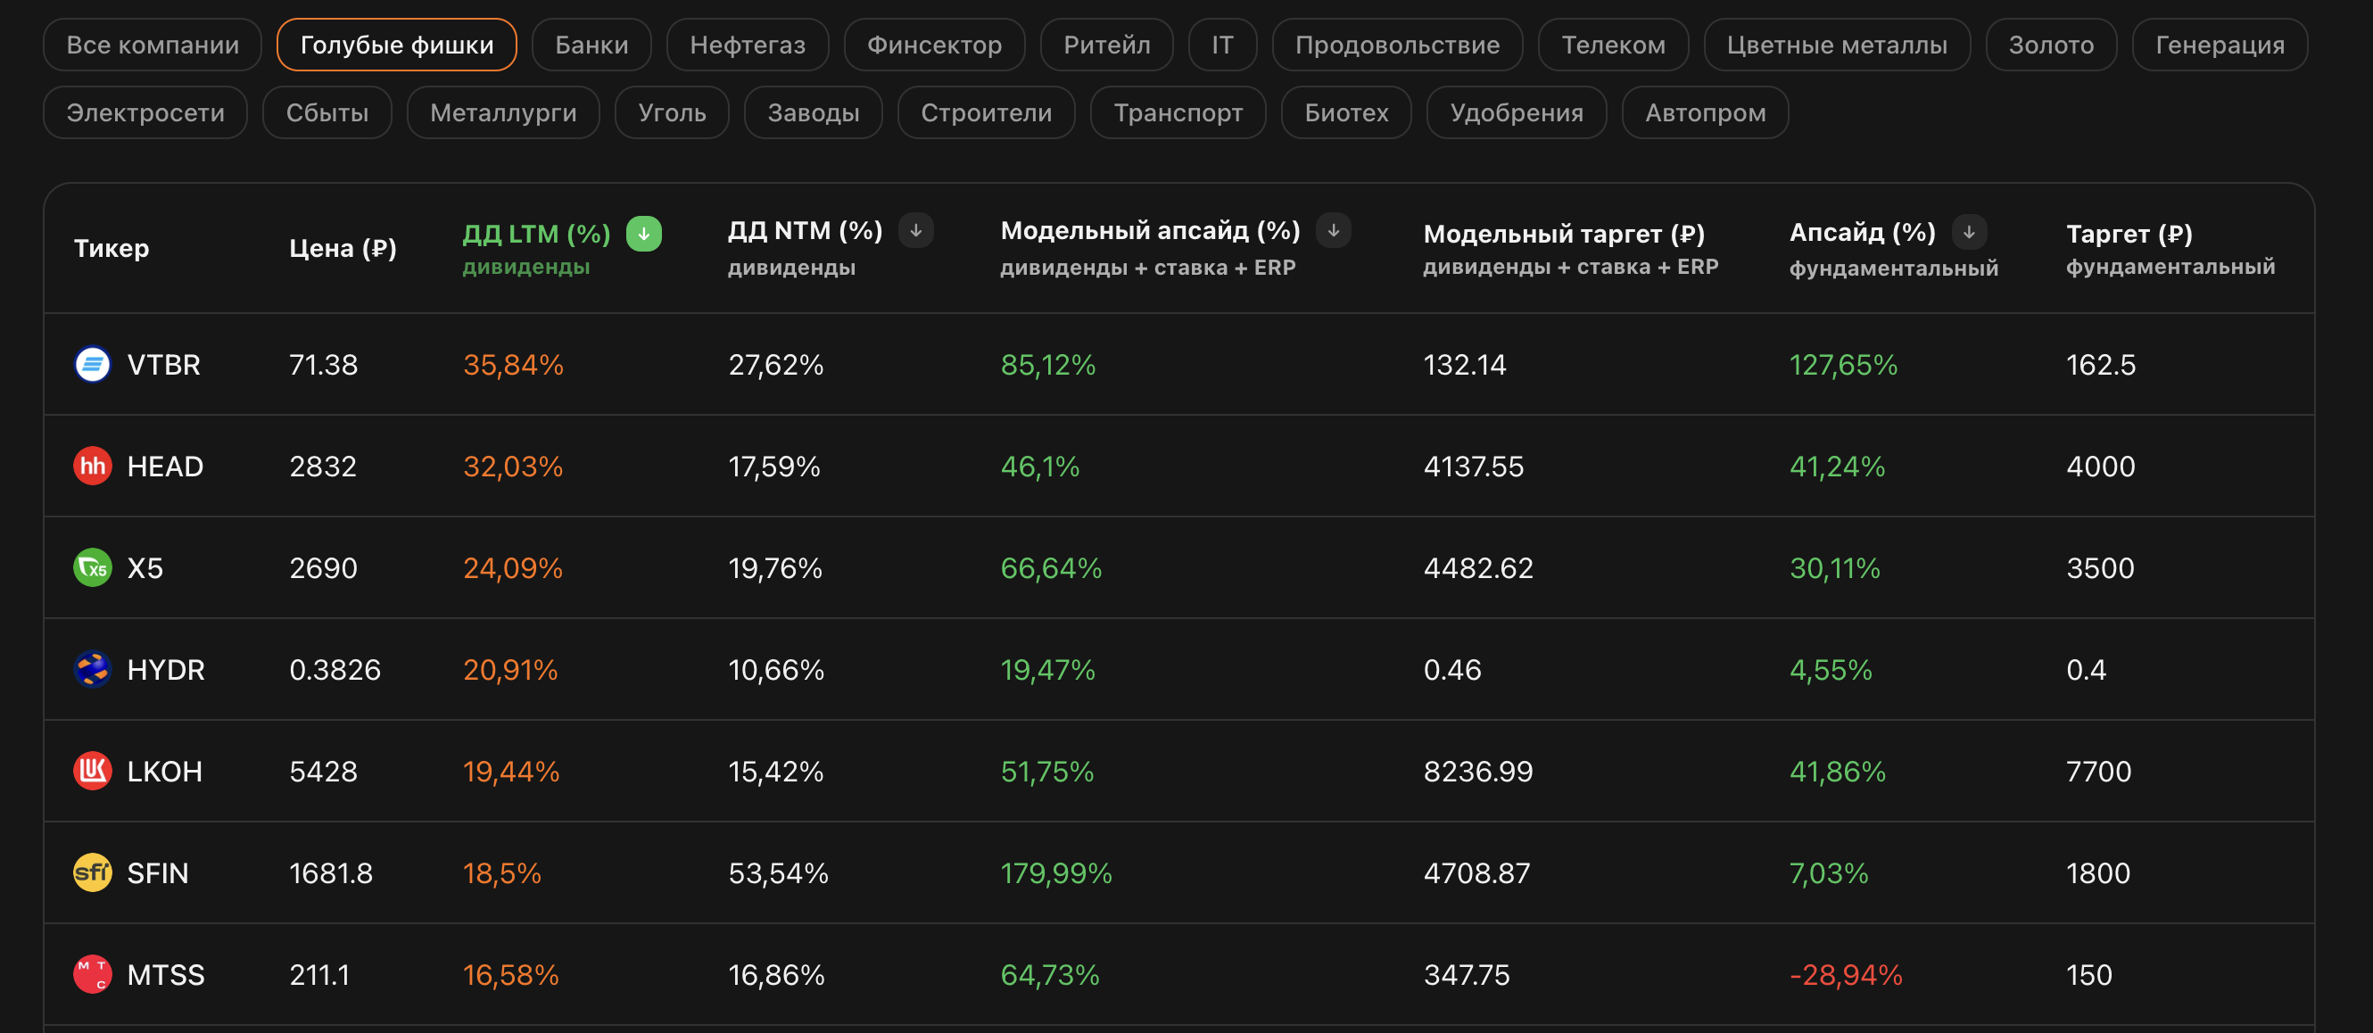Select the Транспорт category button
The width and height of the screenshot is (2373, 1033).
(1178, 112)
